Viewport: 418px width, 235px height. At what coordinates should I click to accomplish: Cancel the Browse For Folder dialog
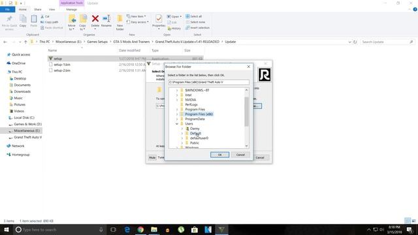(x=240, y=155)
